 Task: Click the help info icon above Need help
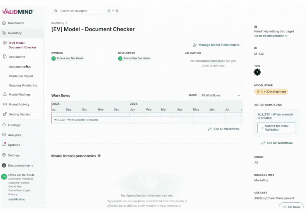(256, 27)
